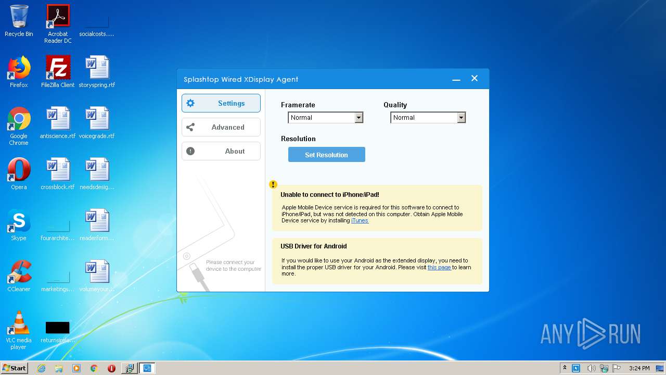Select the storyspring.rtf file
Screen dimensions: 666x375
(x=97, y=72)
